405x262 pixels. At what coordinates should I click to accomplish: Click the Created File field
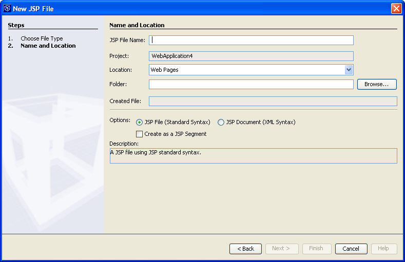tap(273, 102)
